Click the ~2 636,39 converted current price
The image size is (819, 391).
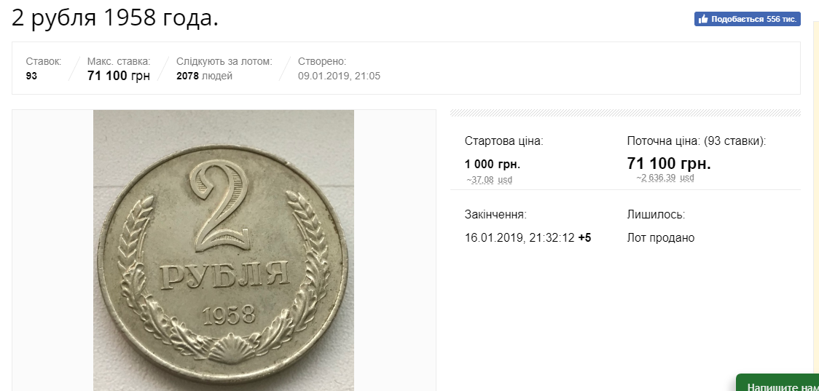[x=657, y=178]
